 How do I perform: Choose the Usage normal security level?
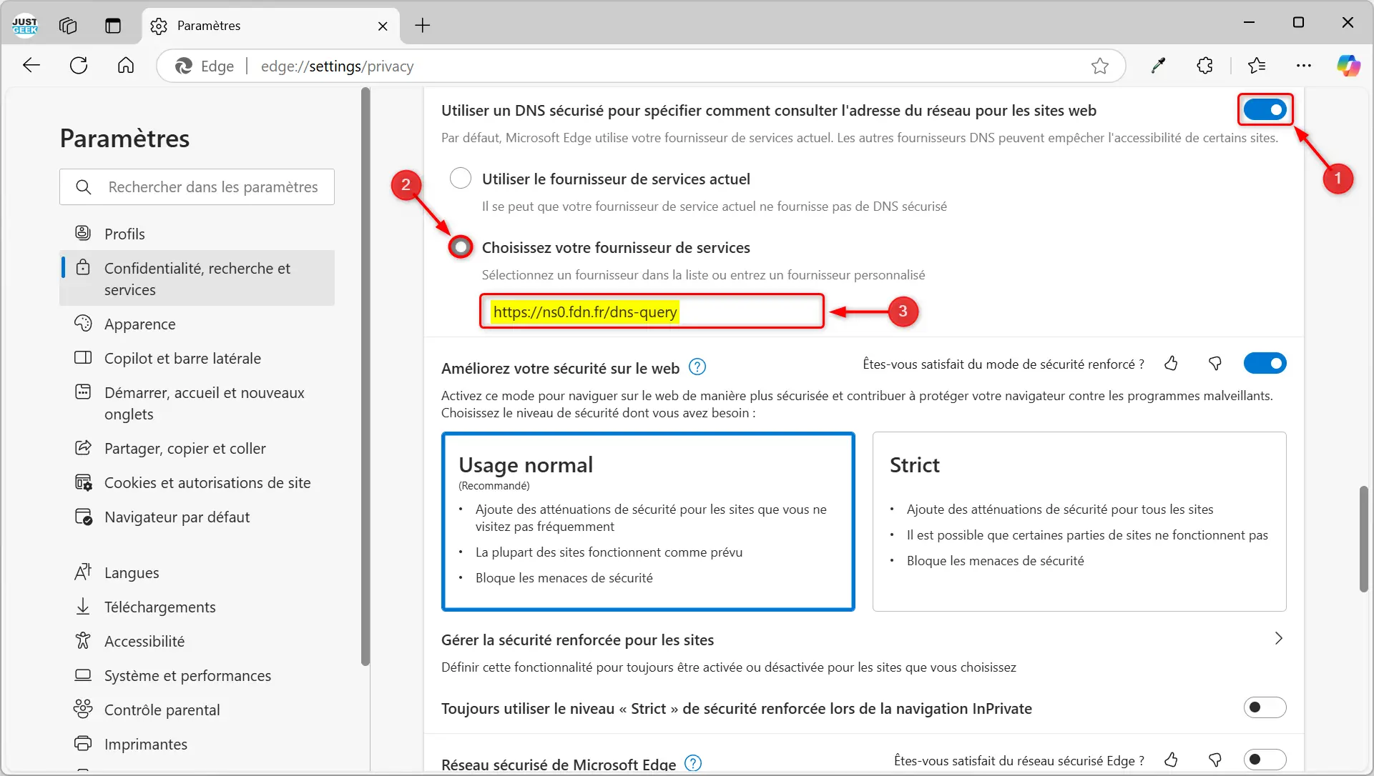coord(648,522)
